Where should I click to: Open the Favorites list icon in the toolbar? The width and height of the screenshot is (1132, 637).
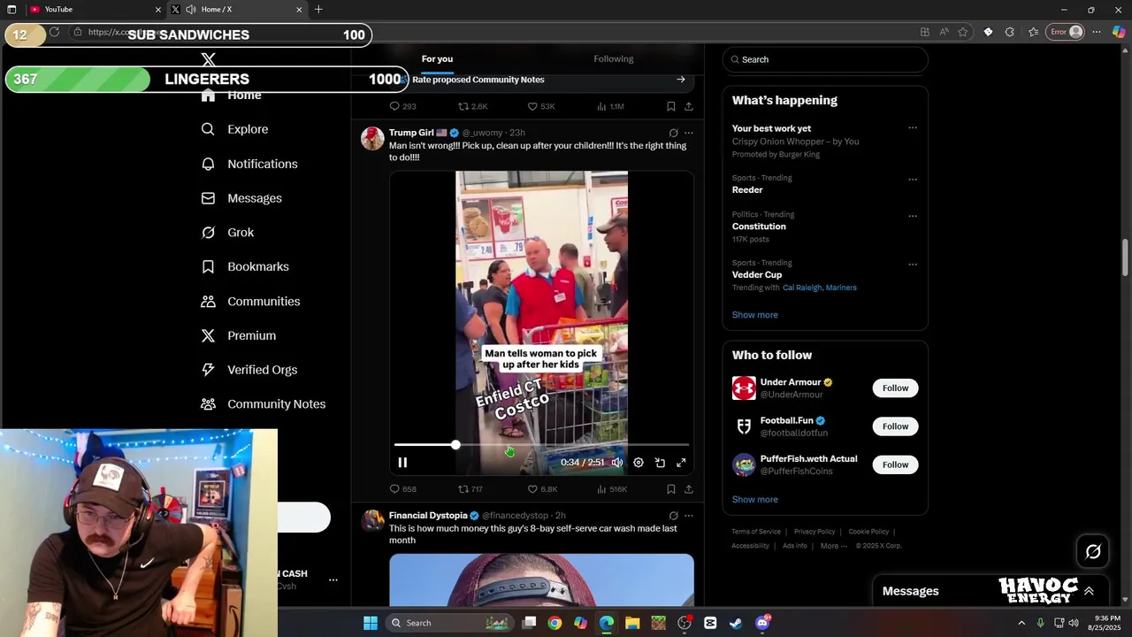pos(1033,32)
